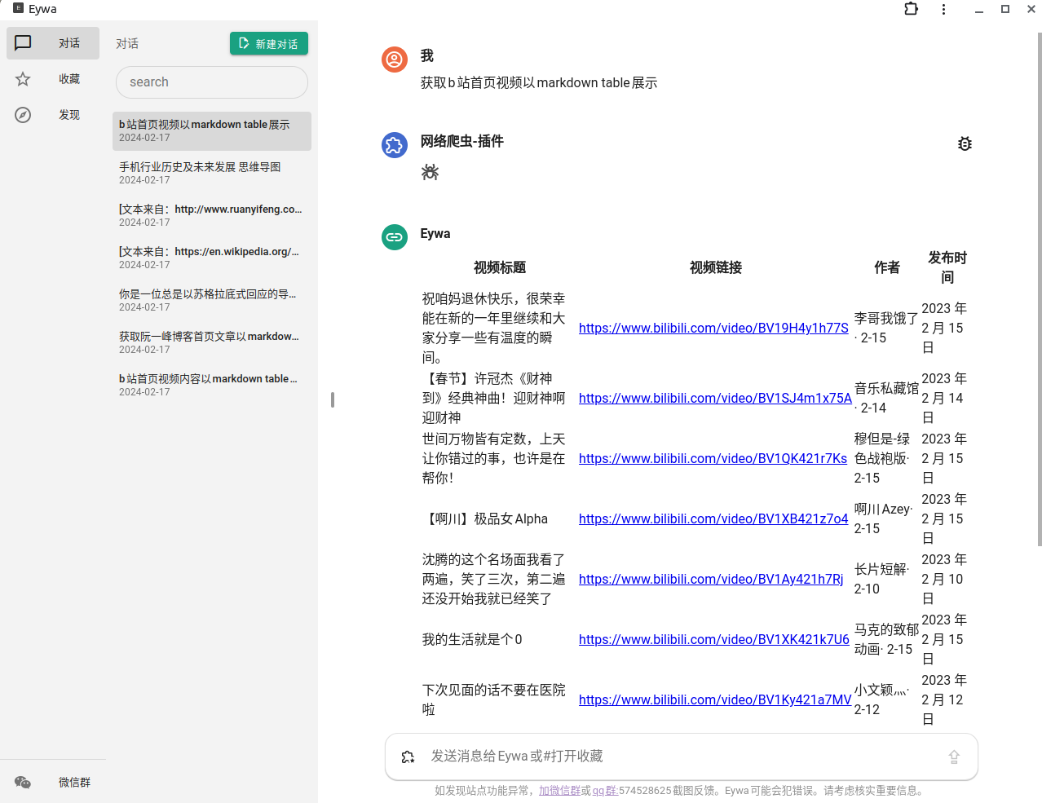Screen dimensions: 1042x803
Task: Click the 视频标题 column header
Action: (500, 267)
